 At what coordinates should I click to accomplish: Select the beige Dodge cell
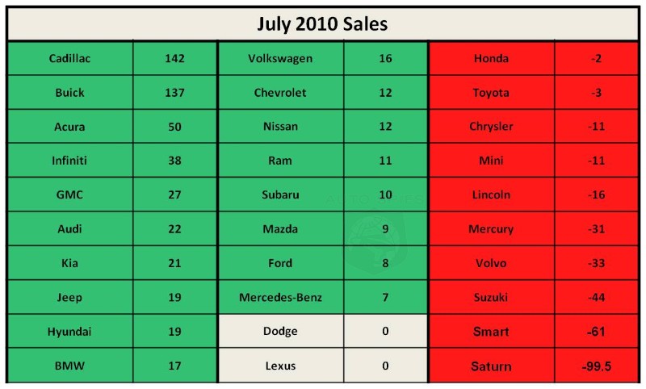tap(280, 331)
